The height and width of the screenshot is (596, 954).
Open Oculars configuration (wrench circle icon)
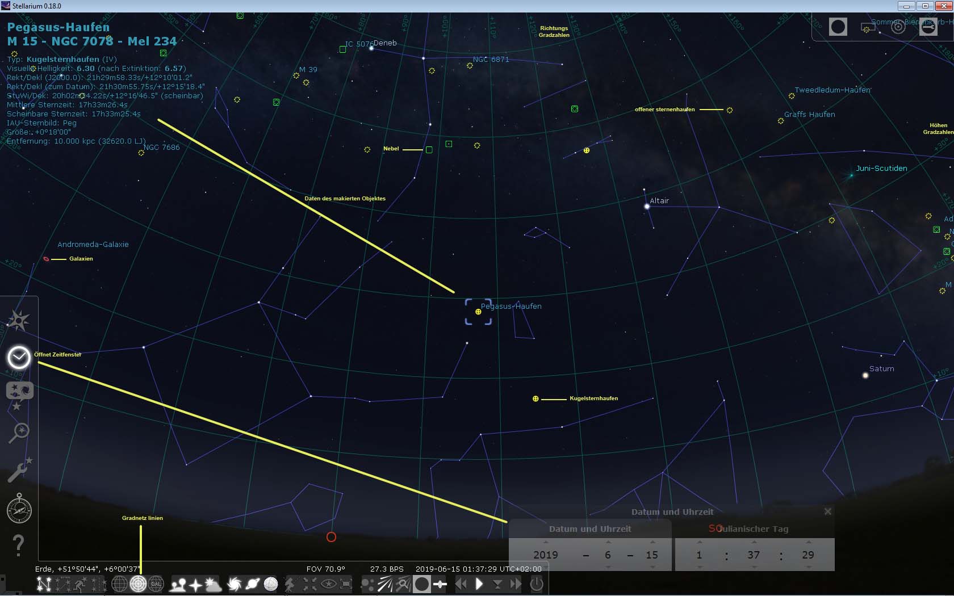(928, 27)
